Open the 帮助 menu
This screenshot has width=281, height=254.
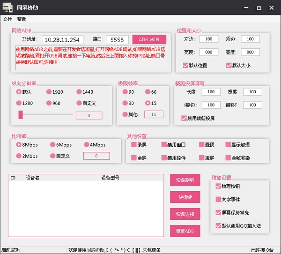pos(22,19)
